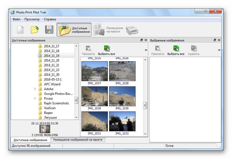
Task: Click the thumbnail list scrollbar thumb
Action: point(145,105)
